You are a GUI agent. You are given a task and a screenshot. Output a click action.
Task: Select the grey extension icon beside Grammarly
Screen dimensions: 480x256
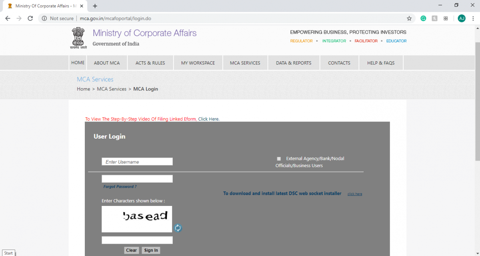click(x=434, y=18)
